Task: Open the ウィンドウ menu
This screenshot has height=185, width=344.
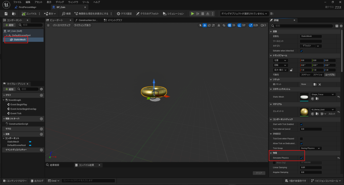Action: [73, 2]
